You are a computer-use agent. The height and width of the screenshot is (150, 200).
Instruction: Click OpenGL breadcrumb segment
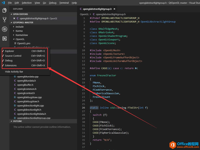tap(84, 14)
